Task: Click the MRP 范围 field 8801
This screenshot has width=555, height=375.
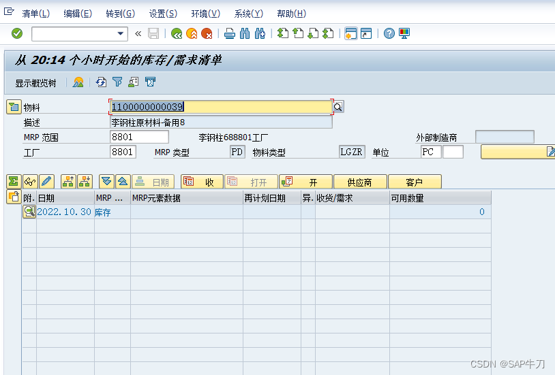Action: [139, 137]
